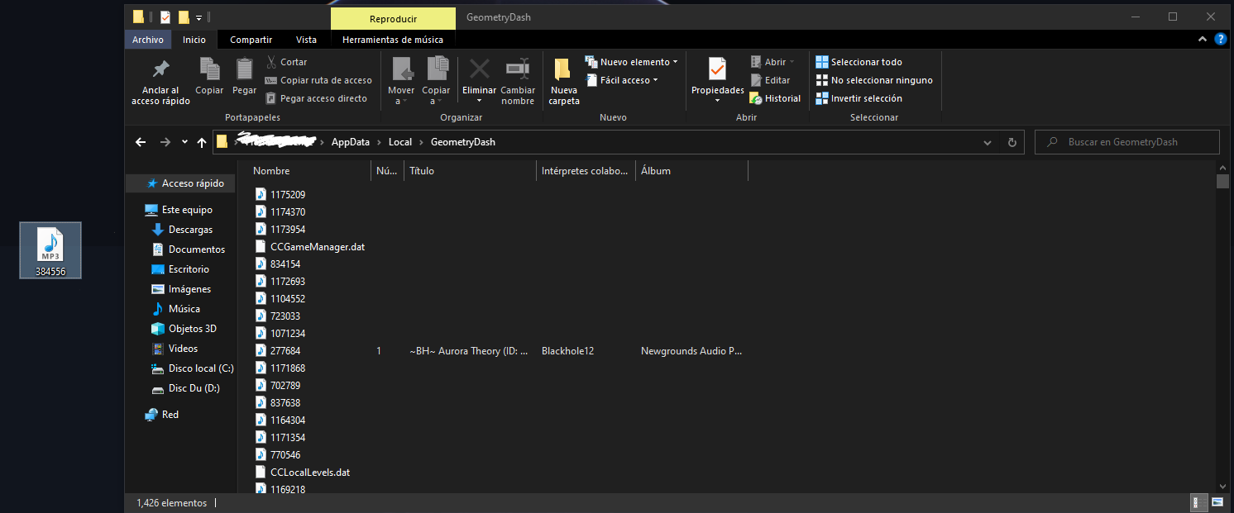Click Anclar al acceso rápido pin icon
The width and height of the screenshot is (1234, 513).
click(160, 69)
